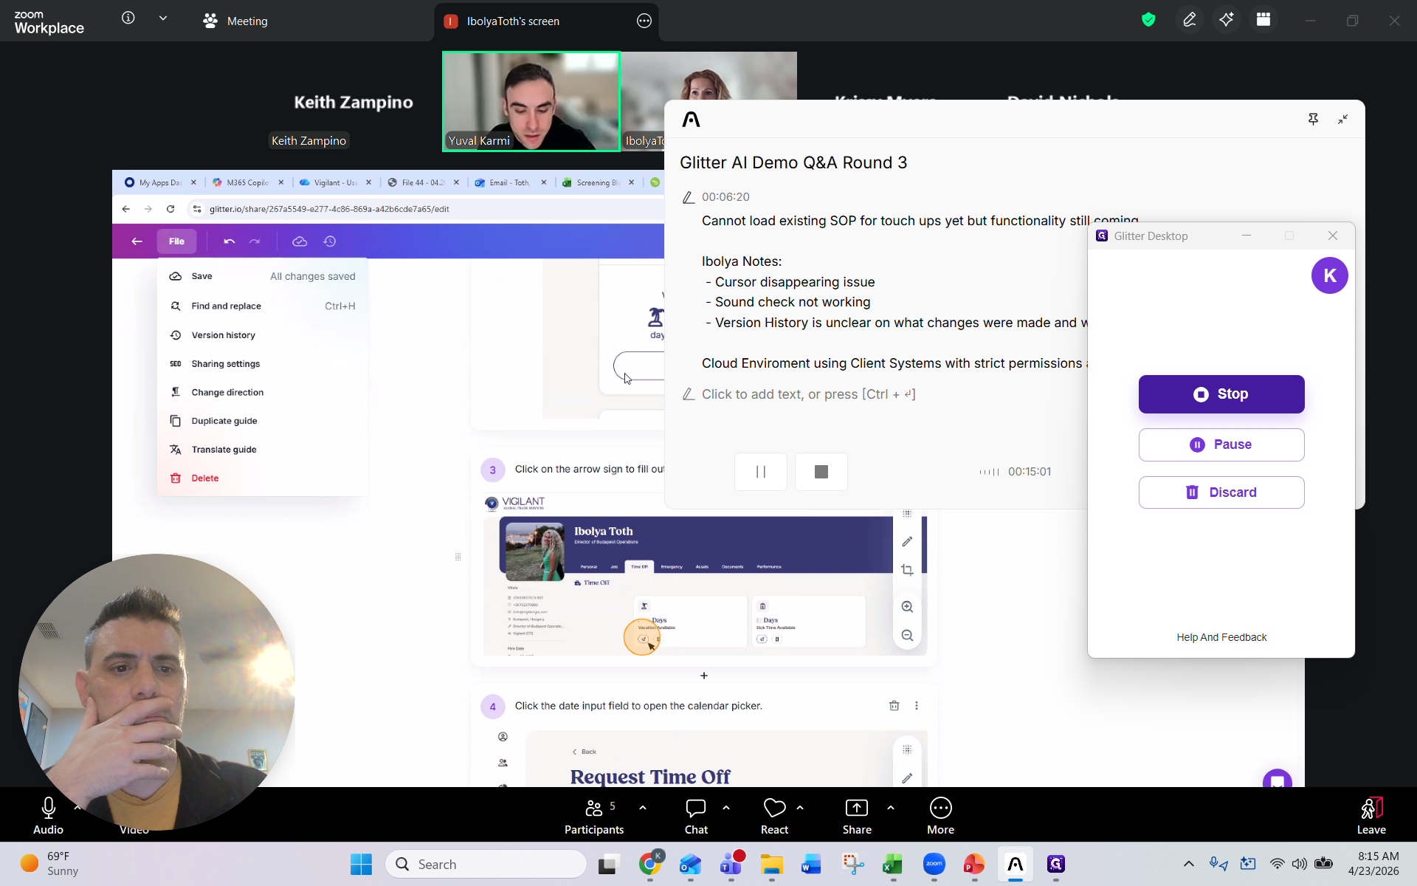The height and width of the screenshot is (886, 1417).
Task: Open the Zoom apps grid icon
Action: pyautogui.click(x=1263, y=20)
